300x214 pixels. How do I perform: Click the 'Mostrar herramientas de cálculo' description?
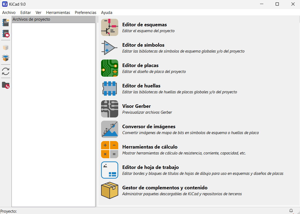[184, 153]
